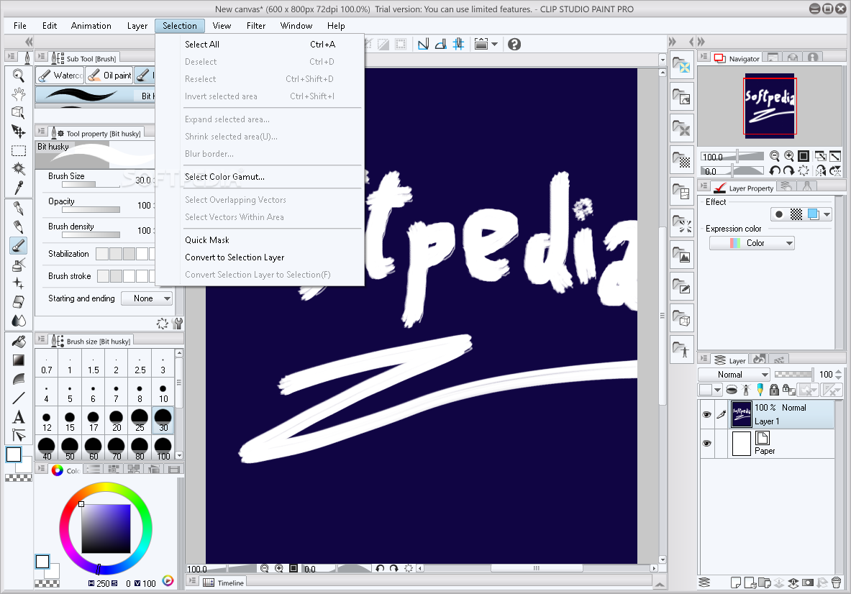851x594 pixels.
Task: Select the Watercolor sub tool
Action: point(60,76)
